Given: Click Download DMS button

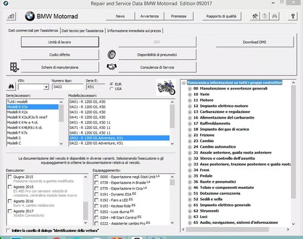Looking at the screenshot, I should point(255,42).
